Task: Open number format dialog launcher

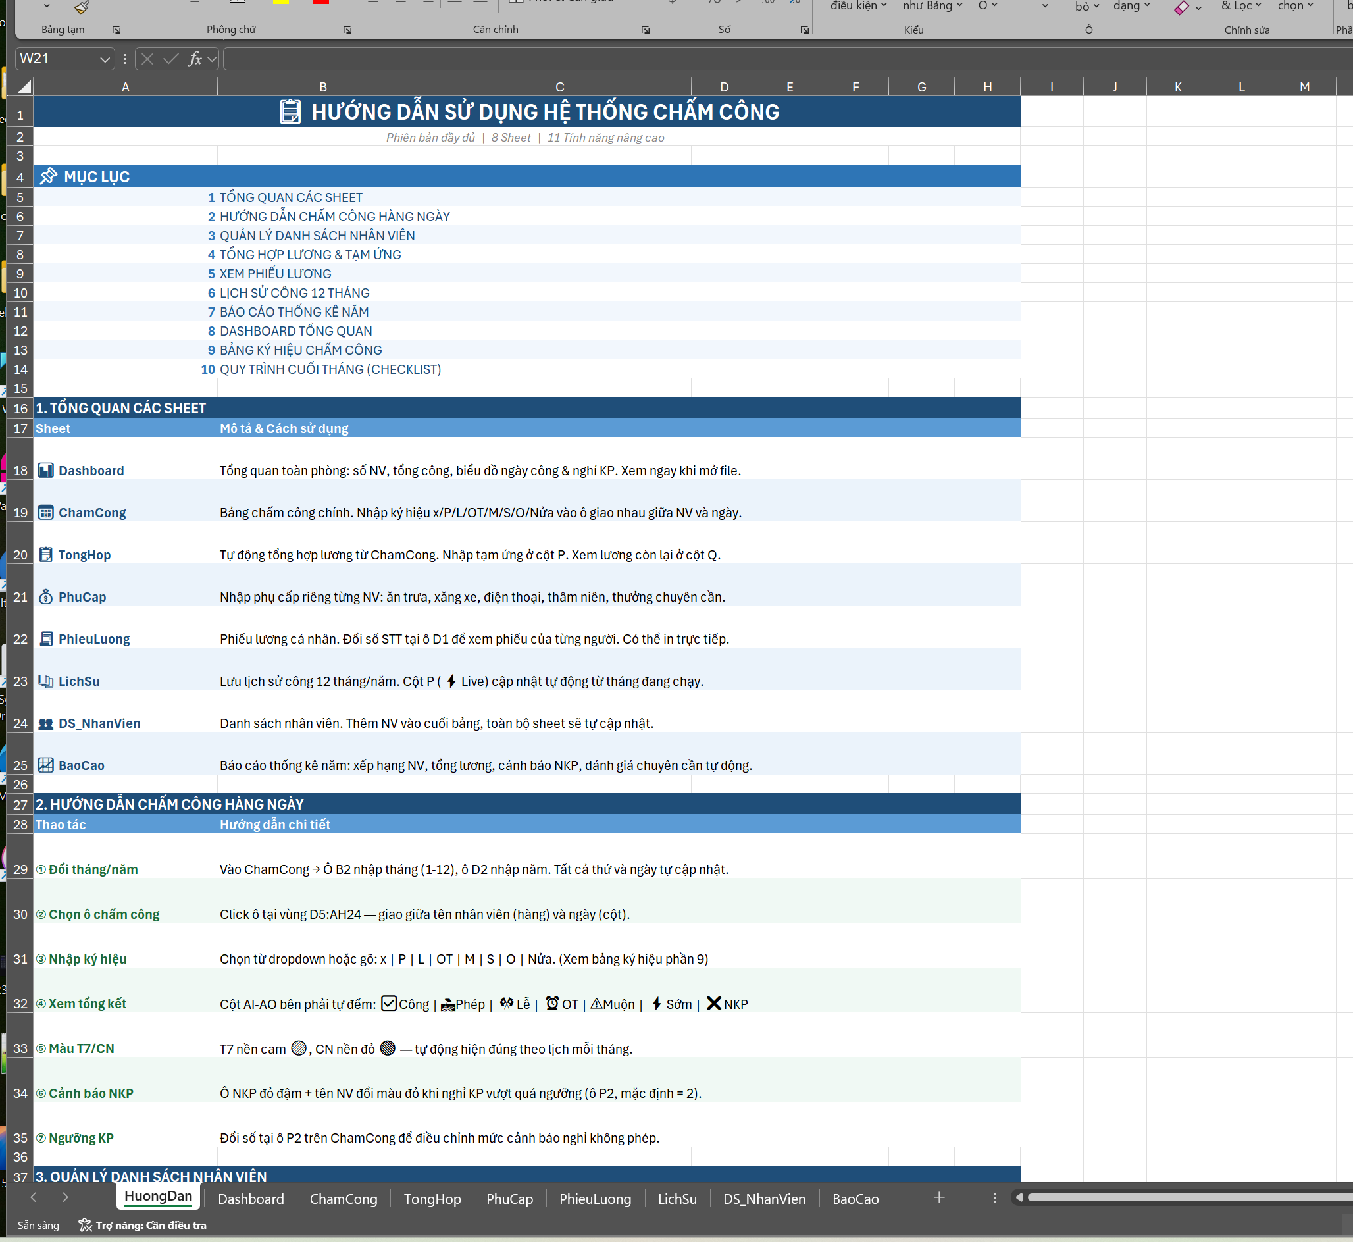Action: tap(804, 30)
